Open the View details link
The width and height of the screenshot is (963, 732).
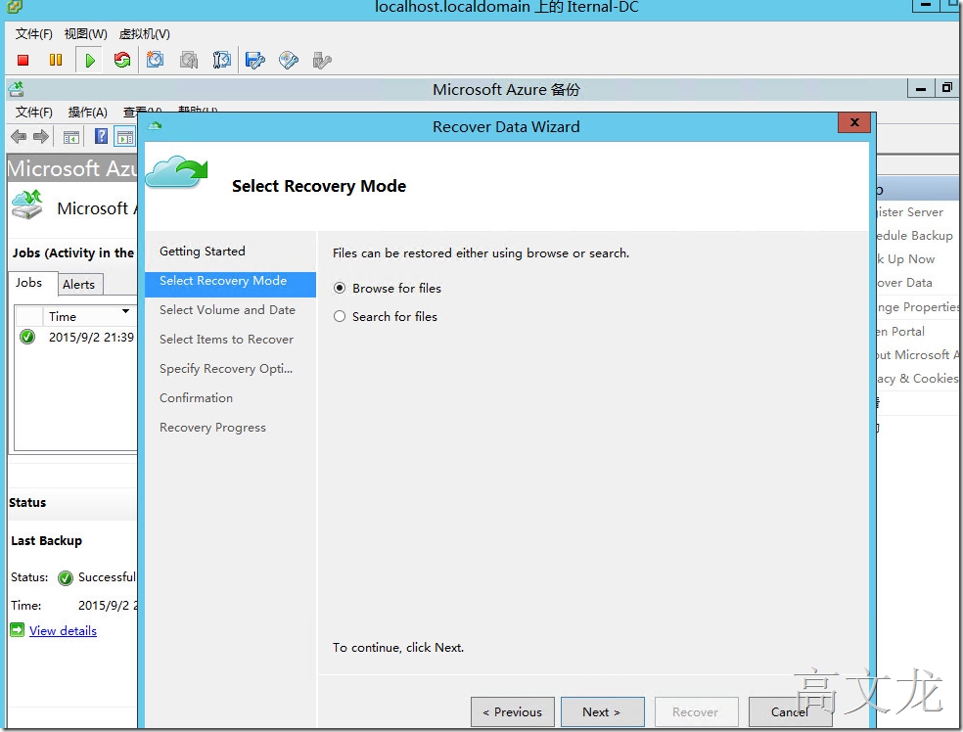pos(63,630)
